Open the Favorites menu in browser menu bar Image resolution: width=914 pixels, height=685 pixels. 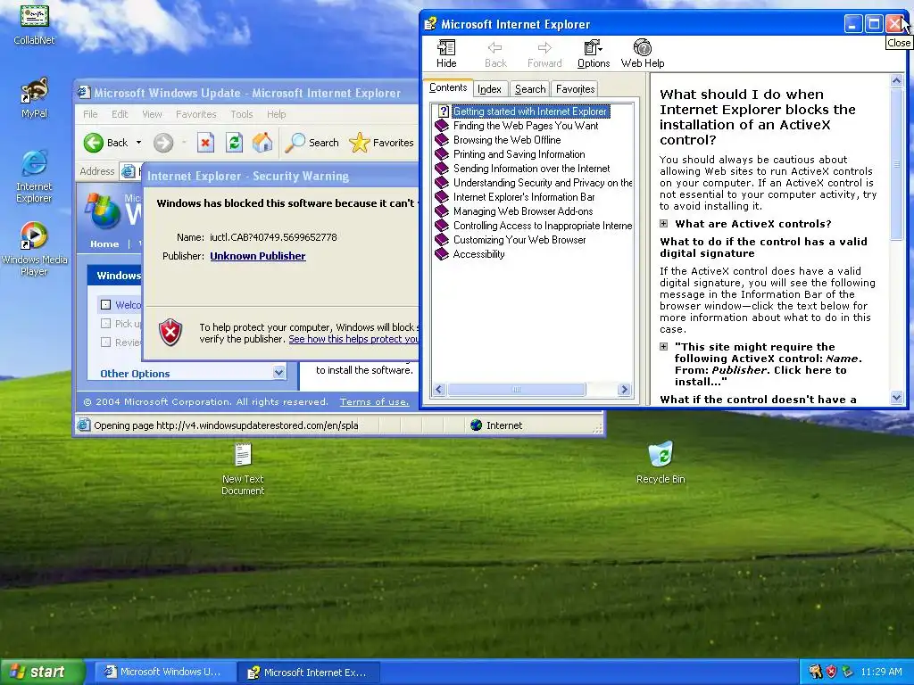point(195,114)
